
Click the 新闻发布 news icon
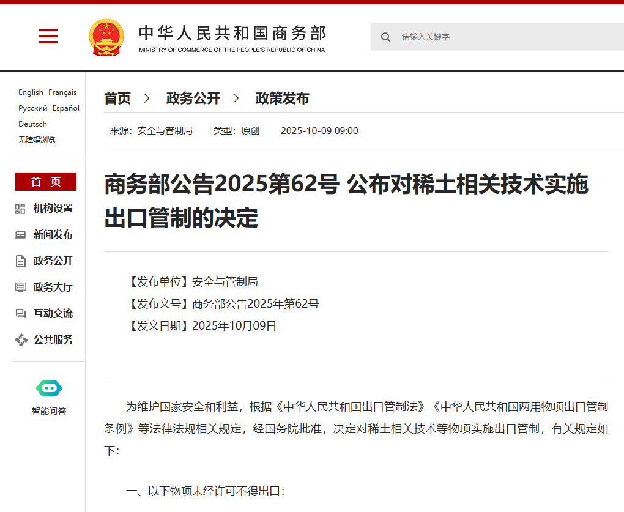[x=20, y=235]
